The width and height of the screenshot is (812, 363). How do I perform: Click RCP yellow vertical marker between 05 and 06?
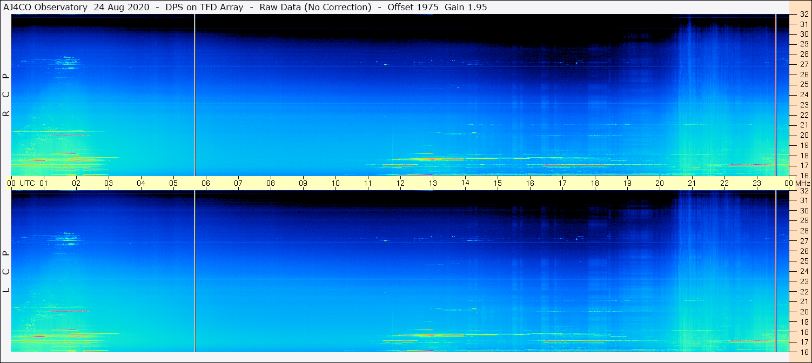(x=194, y=95)
